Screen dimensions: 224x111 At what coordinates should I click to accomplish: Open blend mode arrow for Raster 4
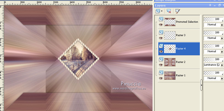point(222,52)
